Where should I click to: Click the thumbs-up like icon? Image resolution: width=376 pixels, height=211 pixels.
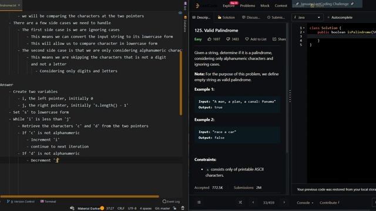coord(209,39)
